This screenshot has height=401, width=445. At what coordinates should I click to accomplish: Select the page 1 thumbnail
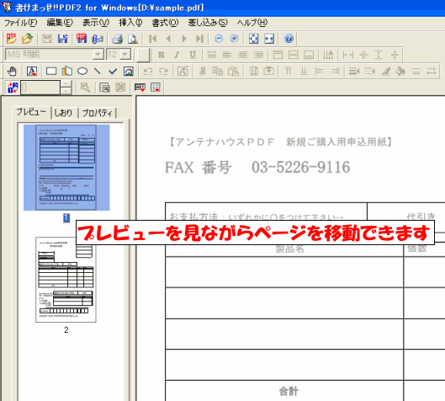coord(66,168)
